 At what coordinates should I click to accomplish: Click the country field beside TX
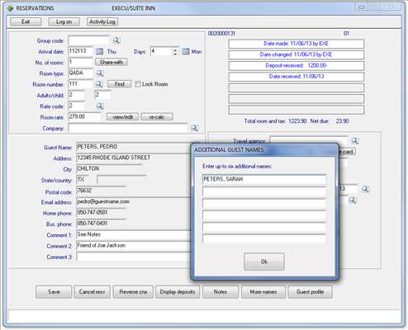click(121, 180)
